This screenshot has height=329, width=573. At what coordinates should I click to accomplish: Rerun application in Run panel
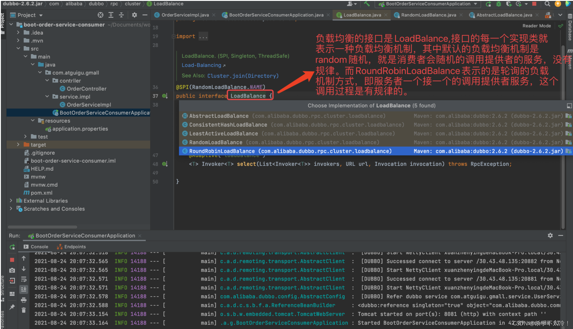click(12, 247)
